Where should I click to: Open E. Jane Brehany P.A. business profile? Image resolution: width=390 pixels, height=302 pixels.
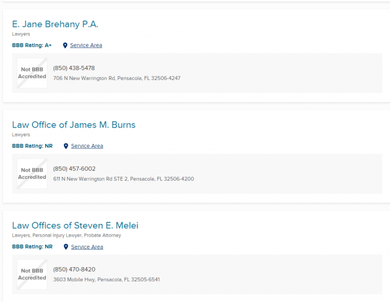point(55,24)
